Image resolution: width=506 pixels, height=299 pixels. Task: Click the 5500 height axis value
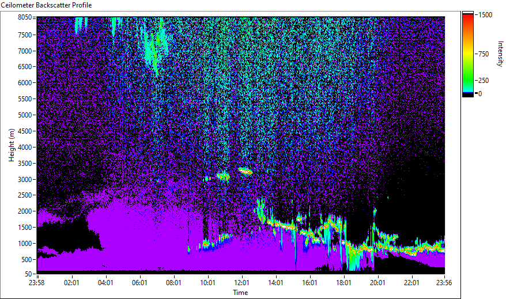[x=25, y=99]
